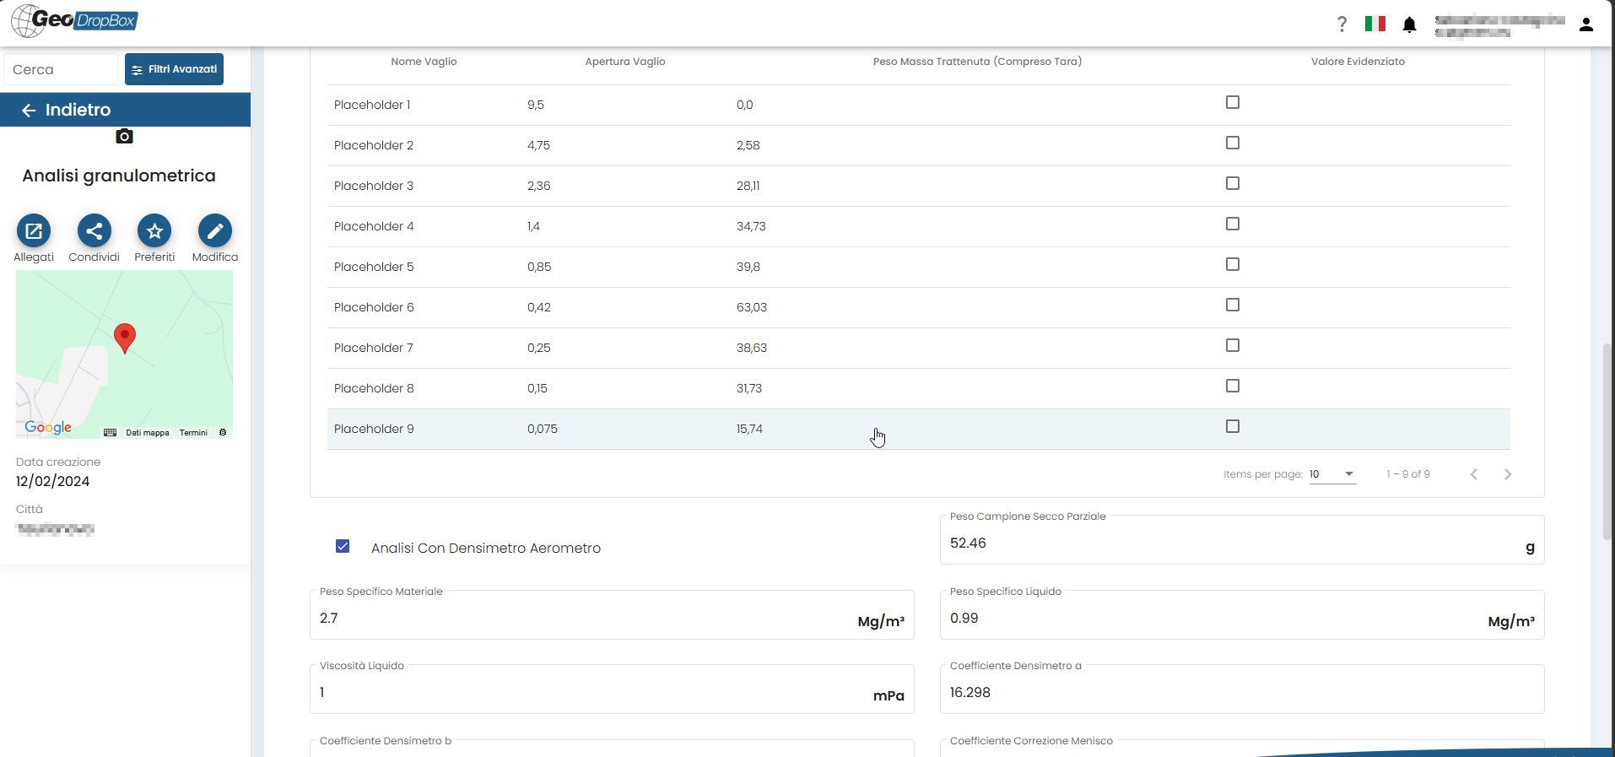Check Valore Evidenziato for Placeholder 7
Viewport: 1615px width, 757px height.
[1233, 345]
